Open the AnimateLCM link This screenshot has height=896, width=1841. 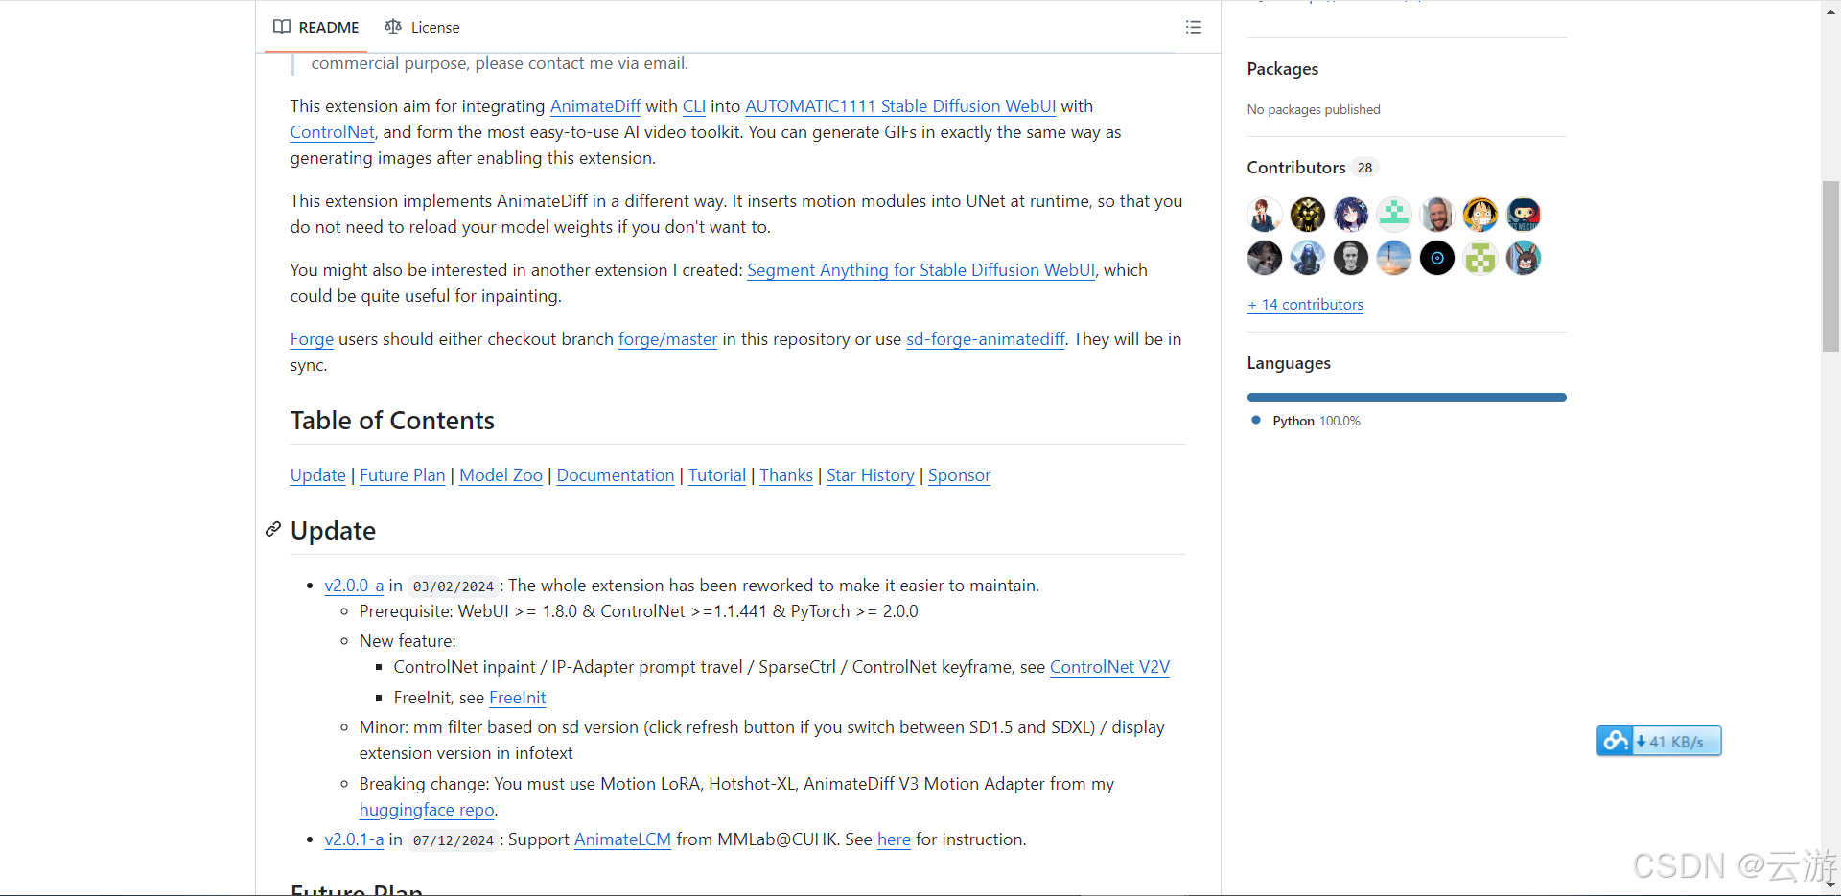623,839
